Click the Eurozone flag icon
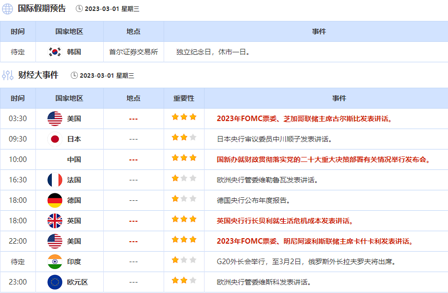Viewport: 448px width, 293px height. click(55, 282)
